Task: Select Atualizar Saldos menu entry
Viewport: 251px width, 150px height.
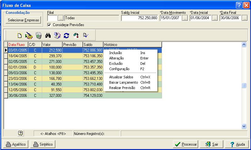Action: (131, 77)
